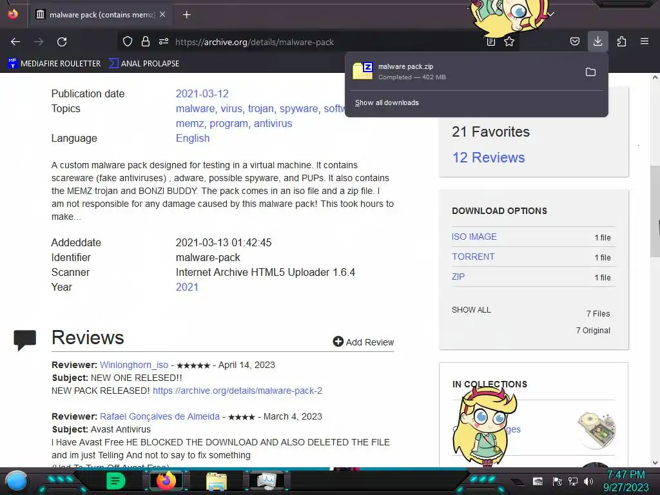The height and width of the screenshot is (495, 660).
Task: Click the collection thumbnail image
Action: (596, 429)
